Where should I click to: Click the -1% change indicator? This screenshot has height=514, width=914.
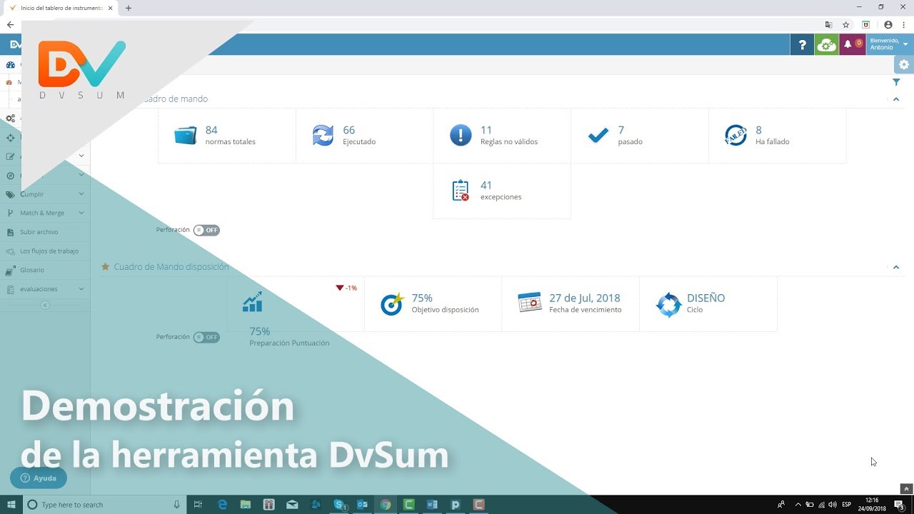[x=346, y=288]
